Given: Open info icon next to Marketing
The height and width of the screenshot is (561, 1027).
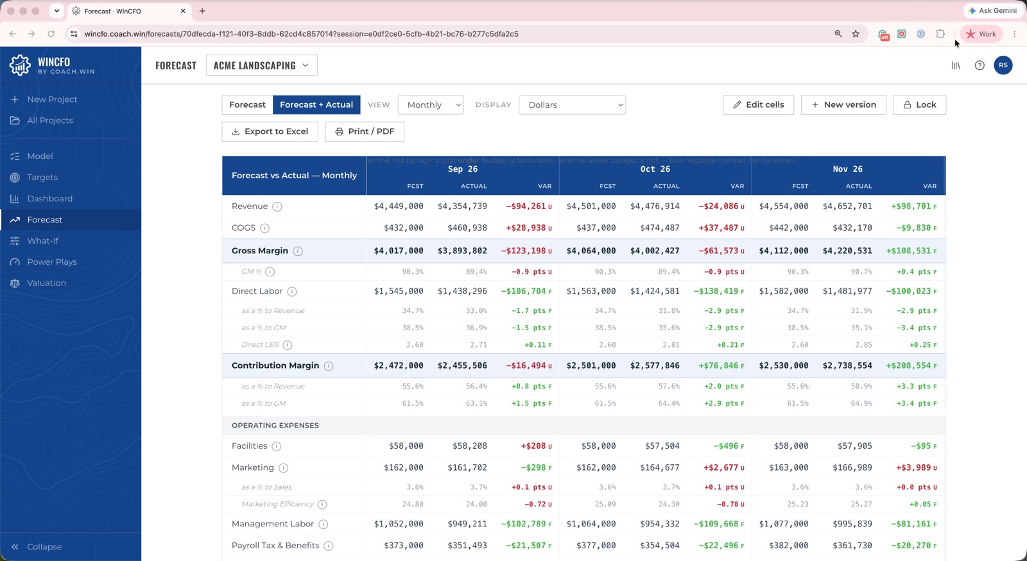Looking at the screenshot, I should tap(284, 468).
